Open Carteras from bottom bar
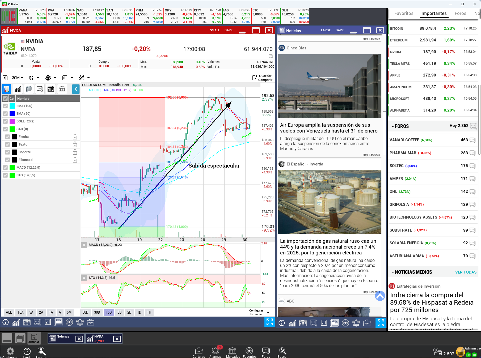 click(199, 353)
